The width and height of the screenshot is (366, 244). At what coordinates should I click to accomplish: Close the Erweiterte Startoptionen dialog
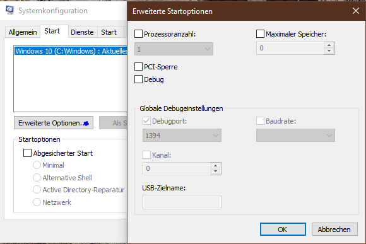(356, 11)
